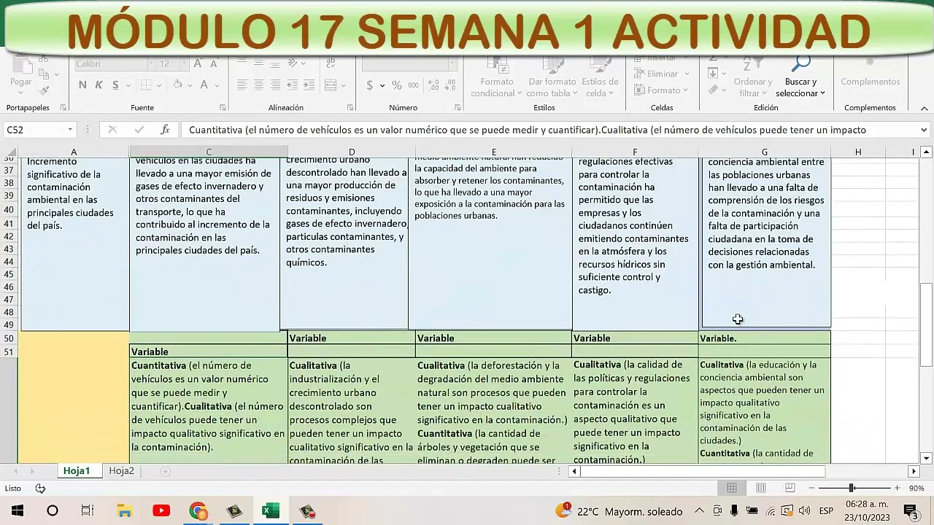The image size is (934, 525).
Task: Apply center text alignment
Action: tap(258, 85)
